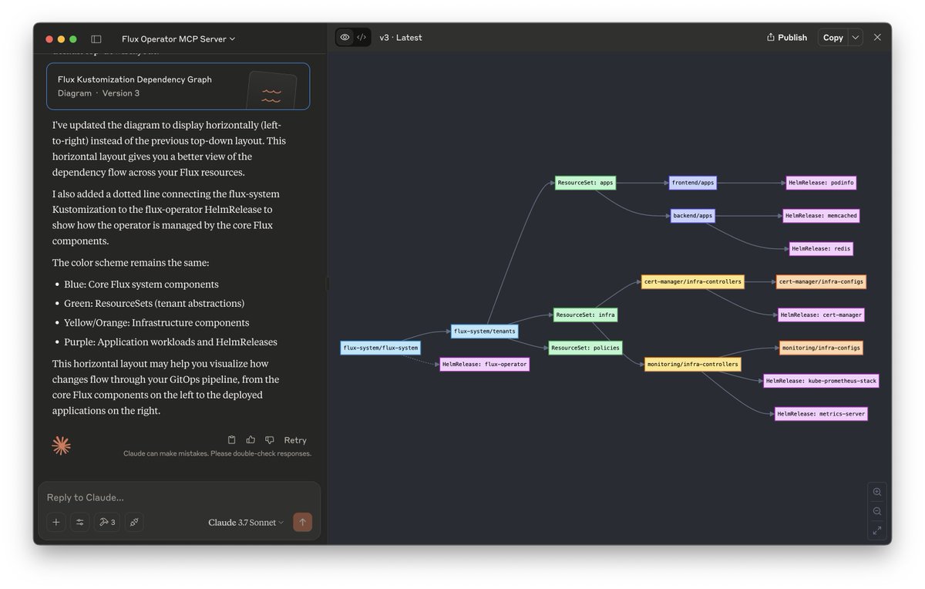The width and height of the screenshot is (925, 589).
Task: Click the 'Yellow/Orange: Infrastructure components' bullet
Action: coord(156,323)
